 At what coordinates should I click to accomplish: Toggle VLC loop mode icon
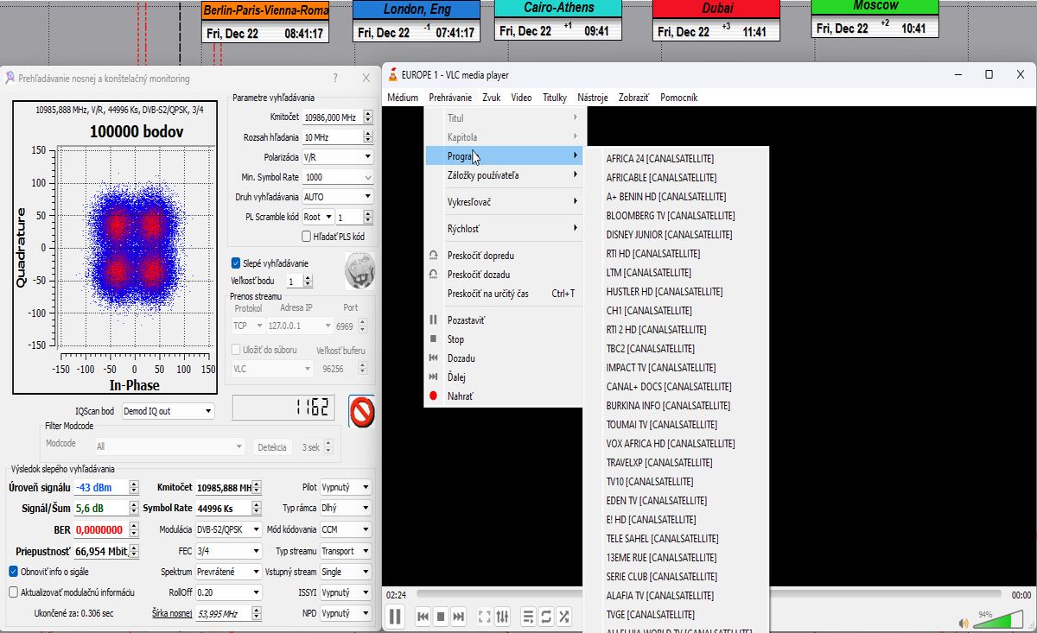[x=546, y=616]
